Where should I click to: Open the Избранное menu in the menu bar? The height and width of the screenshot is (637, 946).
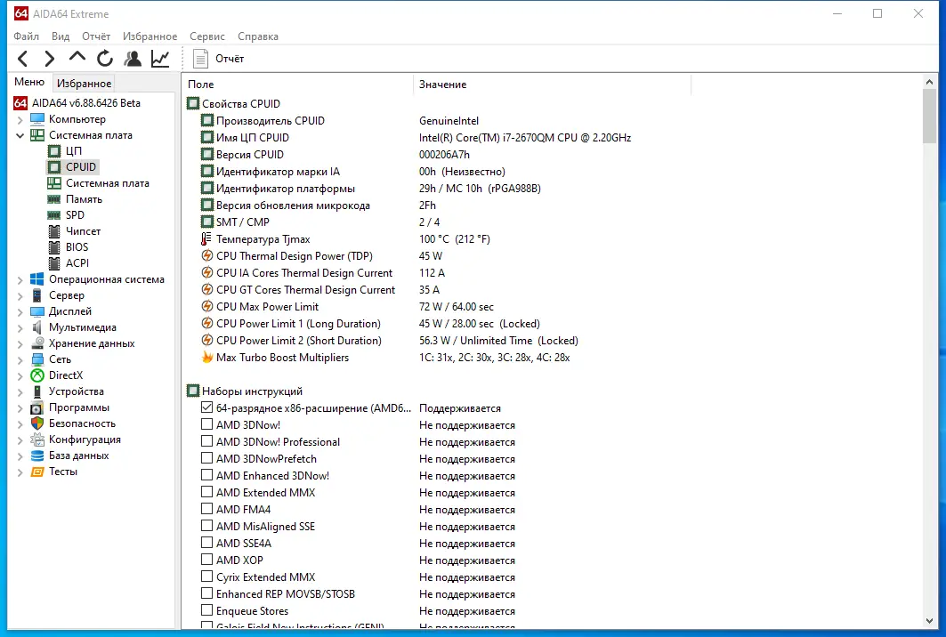tap(150, 36)
